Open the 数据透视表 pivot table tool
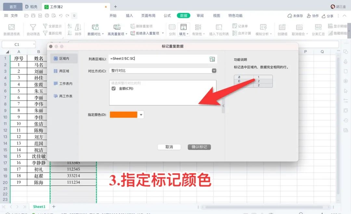 click(12, 30)
